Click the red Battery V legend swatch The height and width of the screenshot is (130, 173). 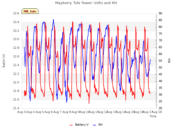[71, 125]
